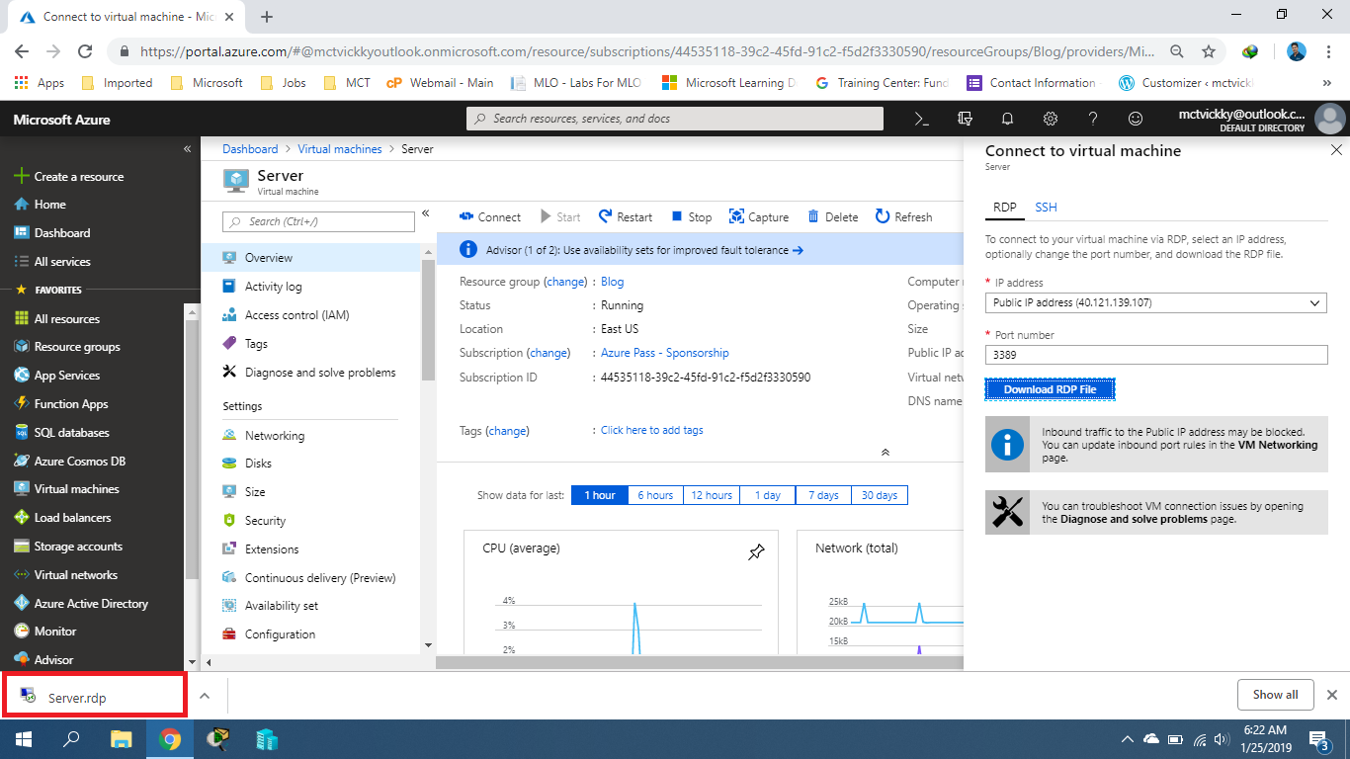The height and width of the screenshot is (759, 1350).
Task: Click Refresh in the VM toolbar
Action: [903, 216]
